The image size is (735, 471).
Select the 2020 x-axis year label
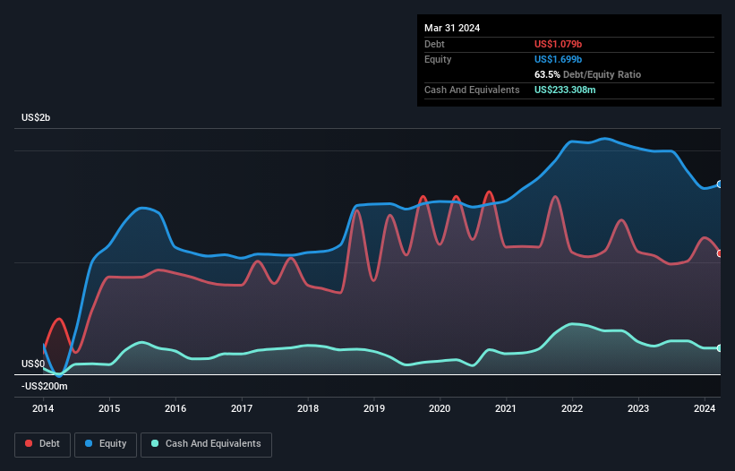pos(440,409)
